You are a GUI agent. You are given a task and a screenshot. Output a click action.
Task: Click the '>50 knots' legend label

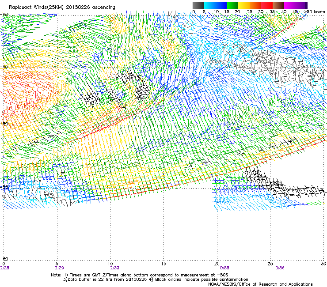point(314,12)
